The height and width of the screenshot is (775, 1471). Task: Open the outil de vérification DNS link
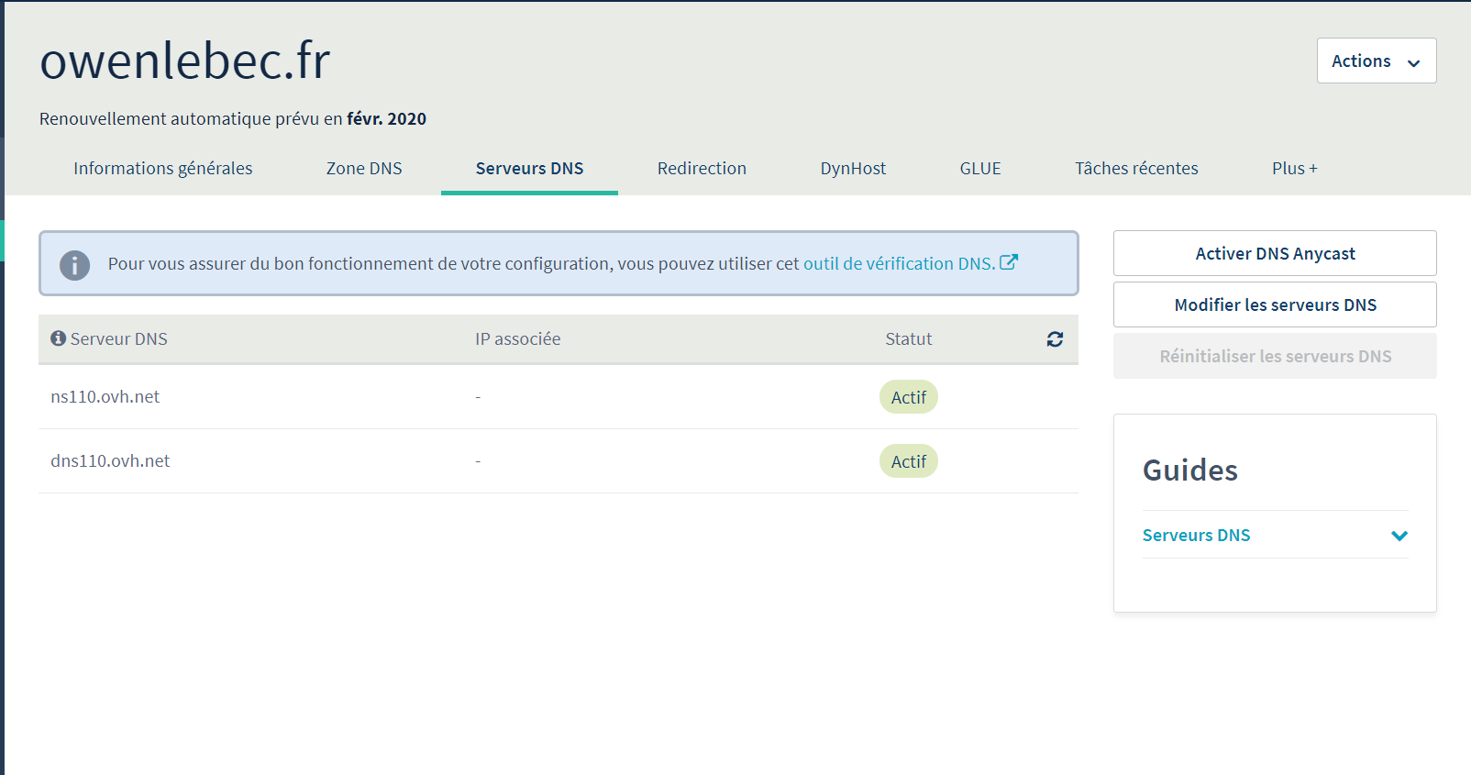[899, 263]
